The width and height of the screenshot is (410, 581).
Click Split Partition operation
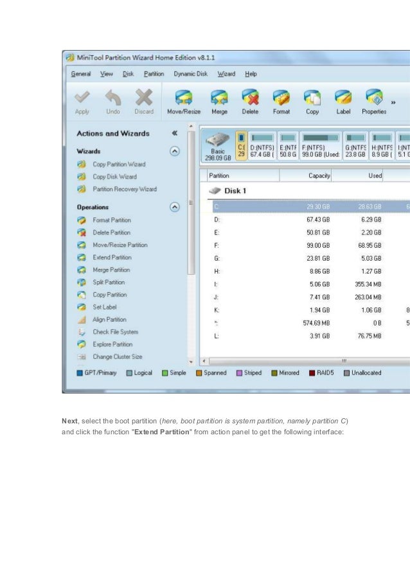tap(101, 282)
